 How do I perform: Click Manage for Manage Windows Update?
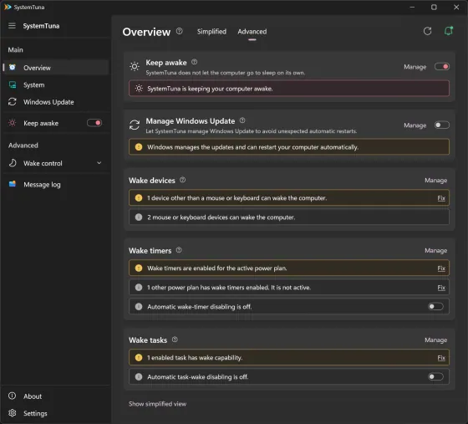pyautogui.click(x=415, y=125)
